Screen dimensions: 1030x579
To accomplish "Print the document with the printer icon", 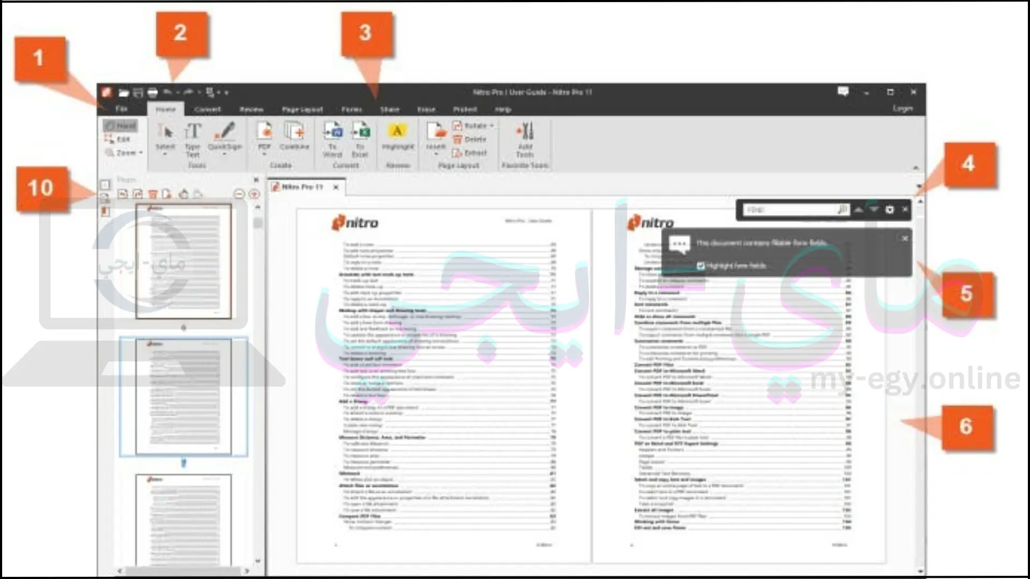I will (152, 93).
